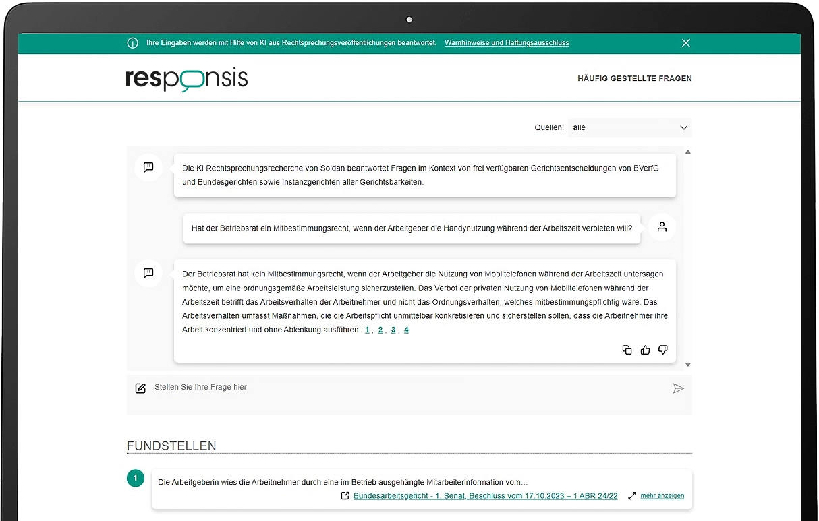Click the expand arrows icon beside mehr anzeigen
The height and width of the screenshot is (521, 819).
(632, 496)
